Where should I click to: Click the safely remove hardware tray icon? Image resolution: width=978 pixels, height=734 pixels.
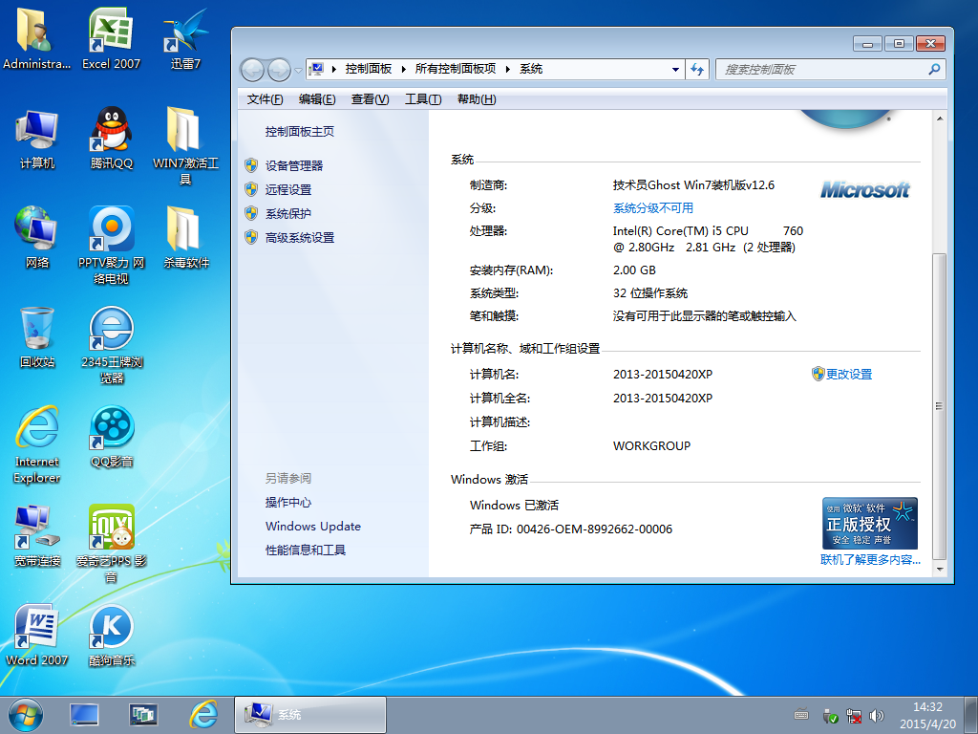[x=830, y=716]
